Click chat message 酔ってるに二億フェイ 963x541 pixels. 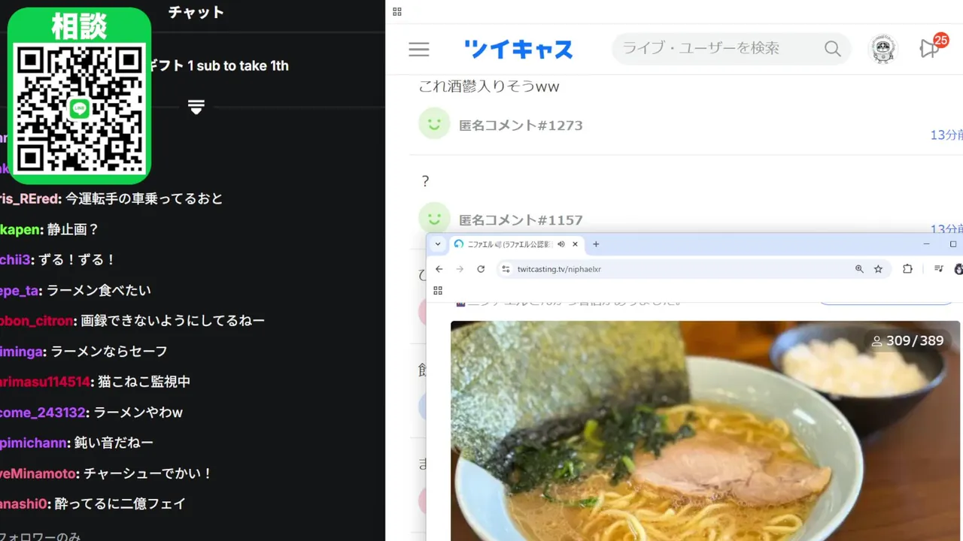click(120, 503)
